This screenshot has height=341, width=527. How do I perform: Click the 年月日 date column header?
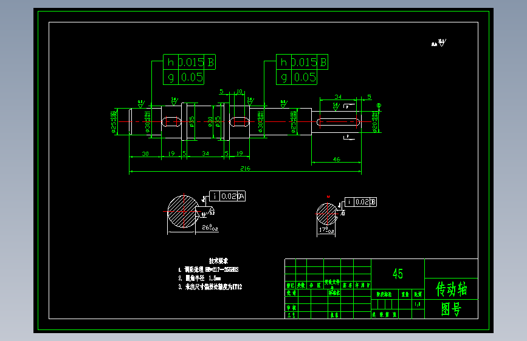point(362,285)
